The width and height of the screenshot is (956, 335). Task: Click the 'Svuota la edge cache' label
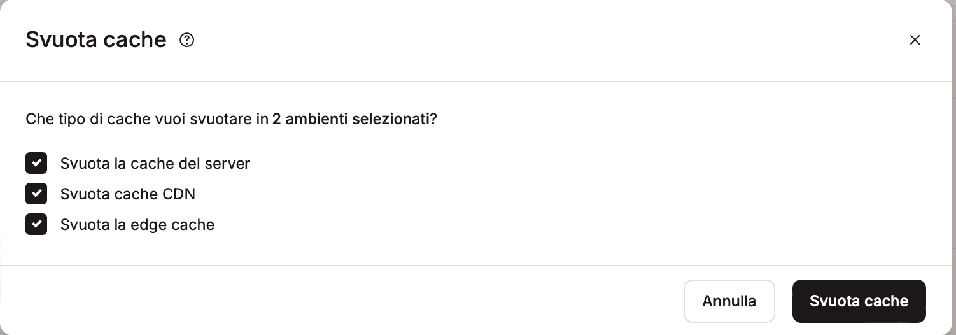coord(137,225)
